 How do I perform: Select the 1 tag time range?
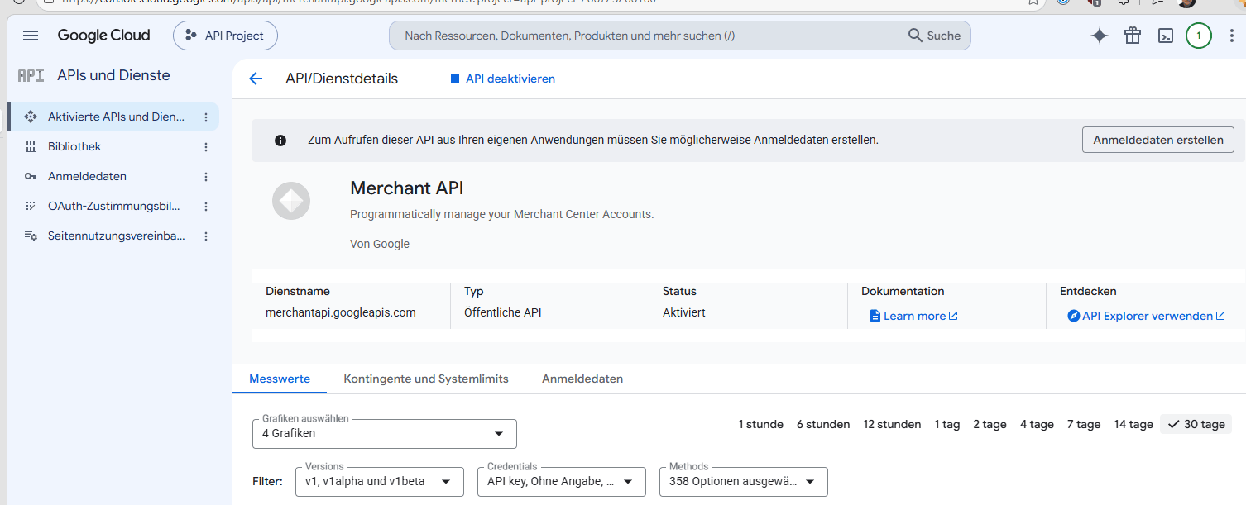(947, 424)
